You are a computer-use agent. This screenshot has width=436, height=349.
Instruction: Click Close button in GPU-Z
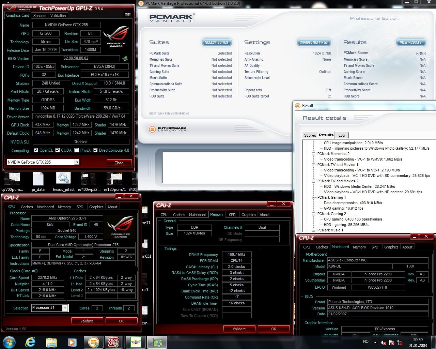click(x=119, y=163)
